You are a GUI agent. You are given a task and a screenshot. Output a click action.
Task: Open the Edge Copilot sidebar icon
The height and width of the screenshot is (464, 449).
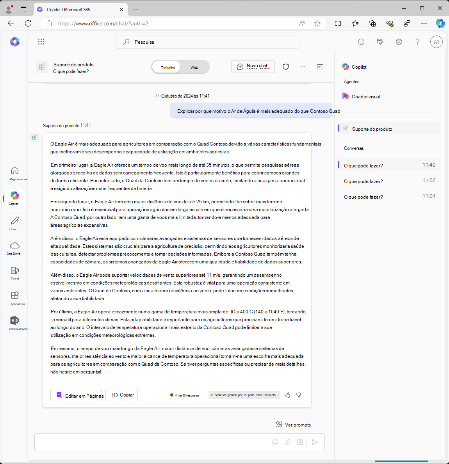[x=440, y=23]
